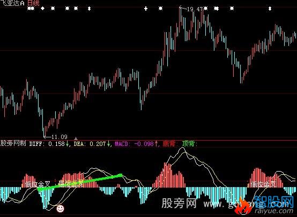Image resolution: width=297 pixels, height=217 pixels.
Task: Click the stock name 飞亚达A
Action: tap(12, 3)
